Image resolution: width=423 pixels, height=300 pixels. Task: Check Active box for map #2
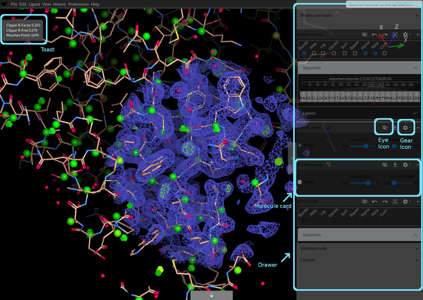300,182
